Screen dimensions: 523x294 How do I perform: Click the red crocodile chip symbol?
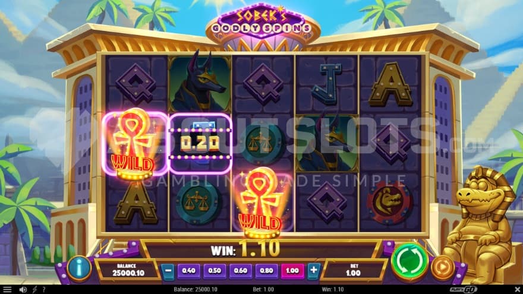pyautogui.click(x=389, y=203)
